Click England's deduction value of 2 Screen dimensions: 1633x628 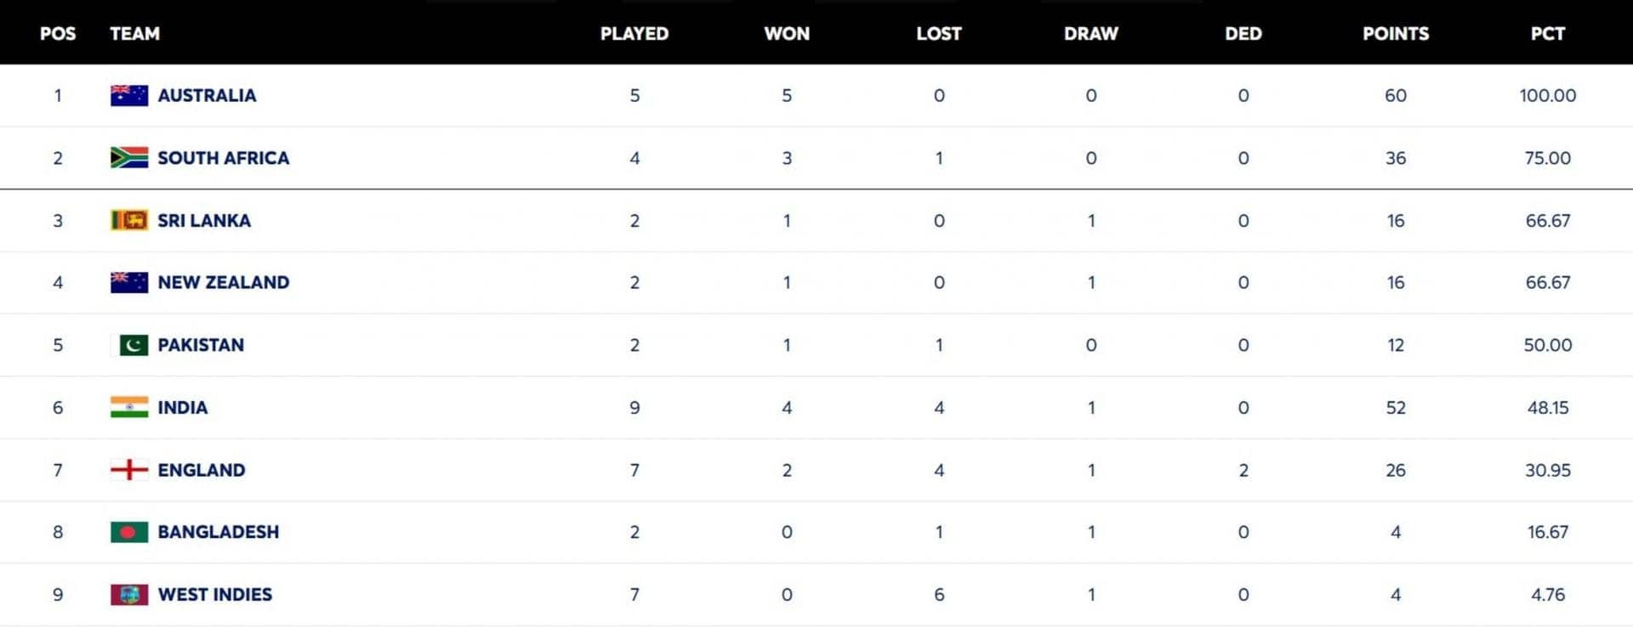tap(1243, 470)
